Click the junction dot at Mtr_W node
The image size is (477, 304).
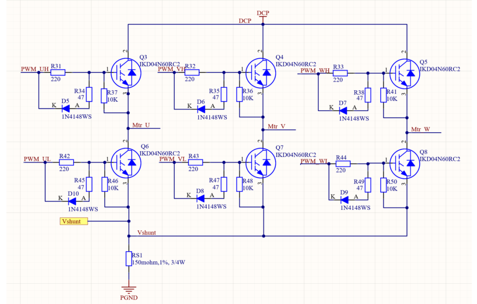click(x=407, y=132)
